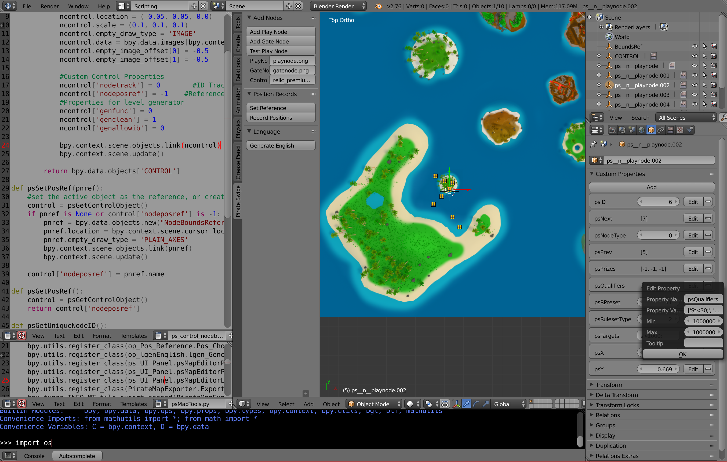Click the Add Gate Node button
Image resolution: width=727 pixels, height=462 pixels.
[281, 41]
